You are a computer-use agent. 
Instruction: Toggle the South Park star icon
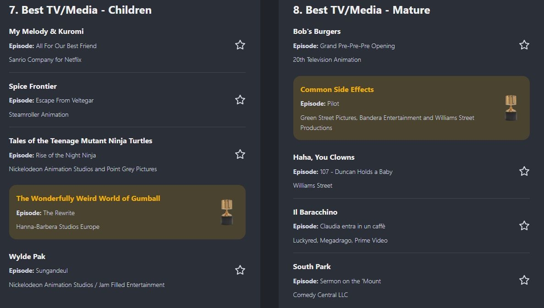coord(524,280)
